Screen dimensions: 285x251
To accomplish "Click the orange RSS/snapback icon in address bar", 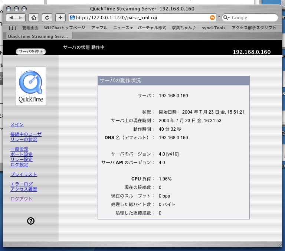I will [212, 18].
